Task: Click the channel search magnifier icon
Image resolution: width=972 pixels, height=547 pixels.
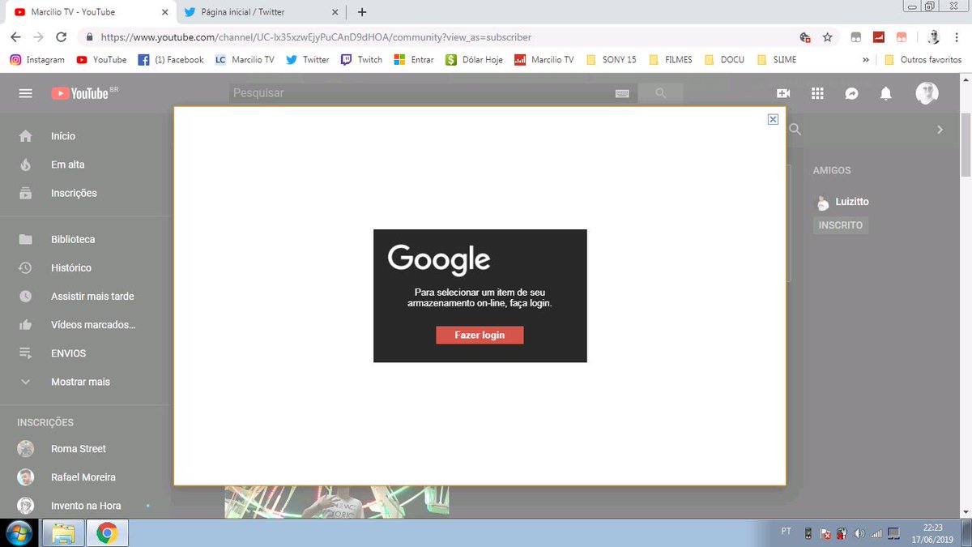Action: click(795, 130)
